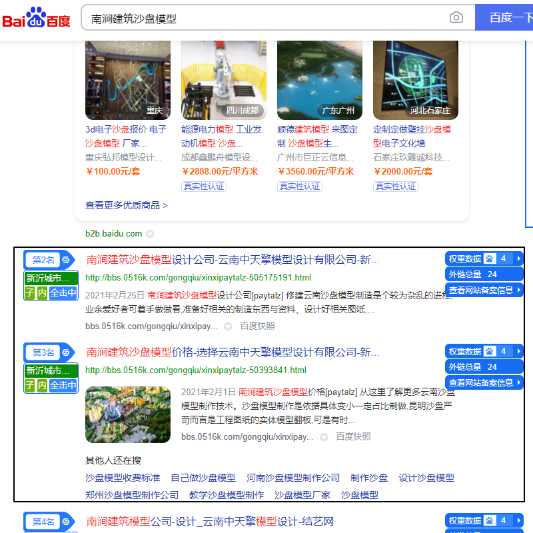Open URL ending xinxipaytalz-505175191.html
533x533 pixels.
click(x=198, y=278)
